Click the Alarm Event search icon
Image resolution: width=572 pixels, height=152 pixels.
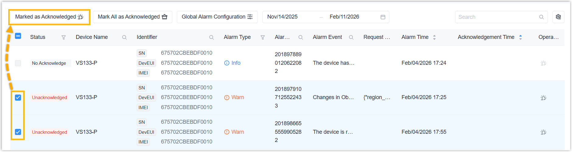(351, 37)
